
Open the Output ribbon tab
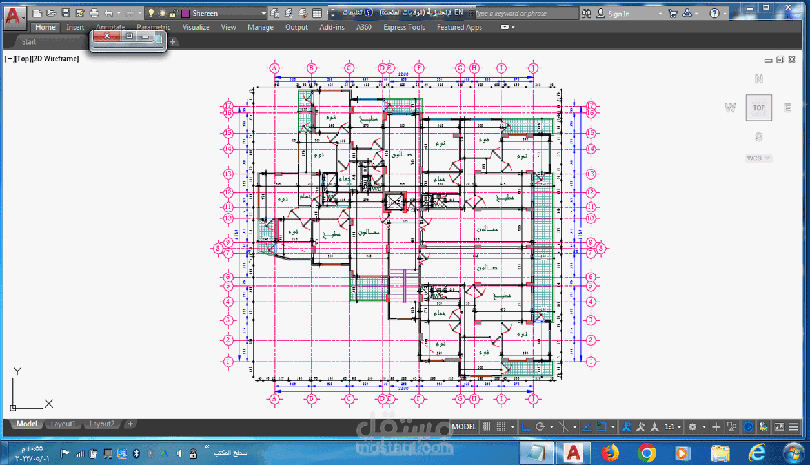pyautogui.click(x=296, y=27)
